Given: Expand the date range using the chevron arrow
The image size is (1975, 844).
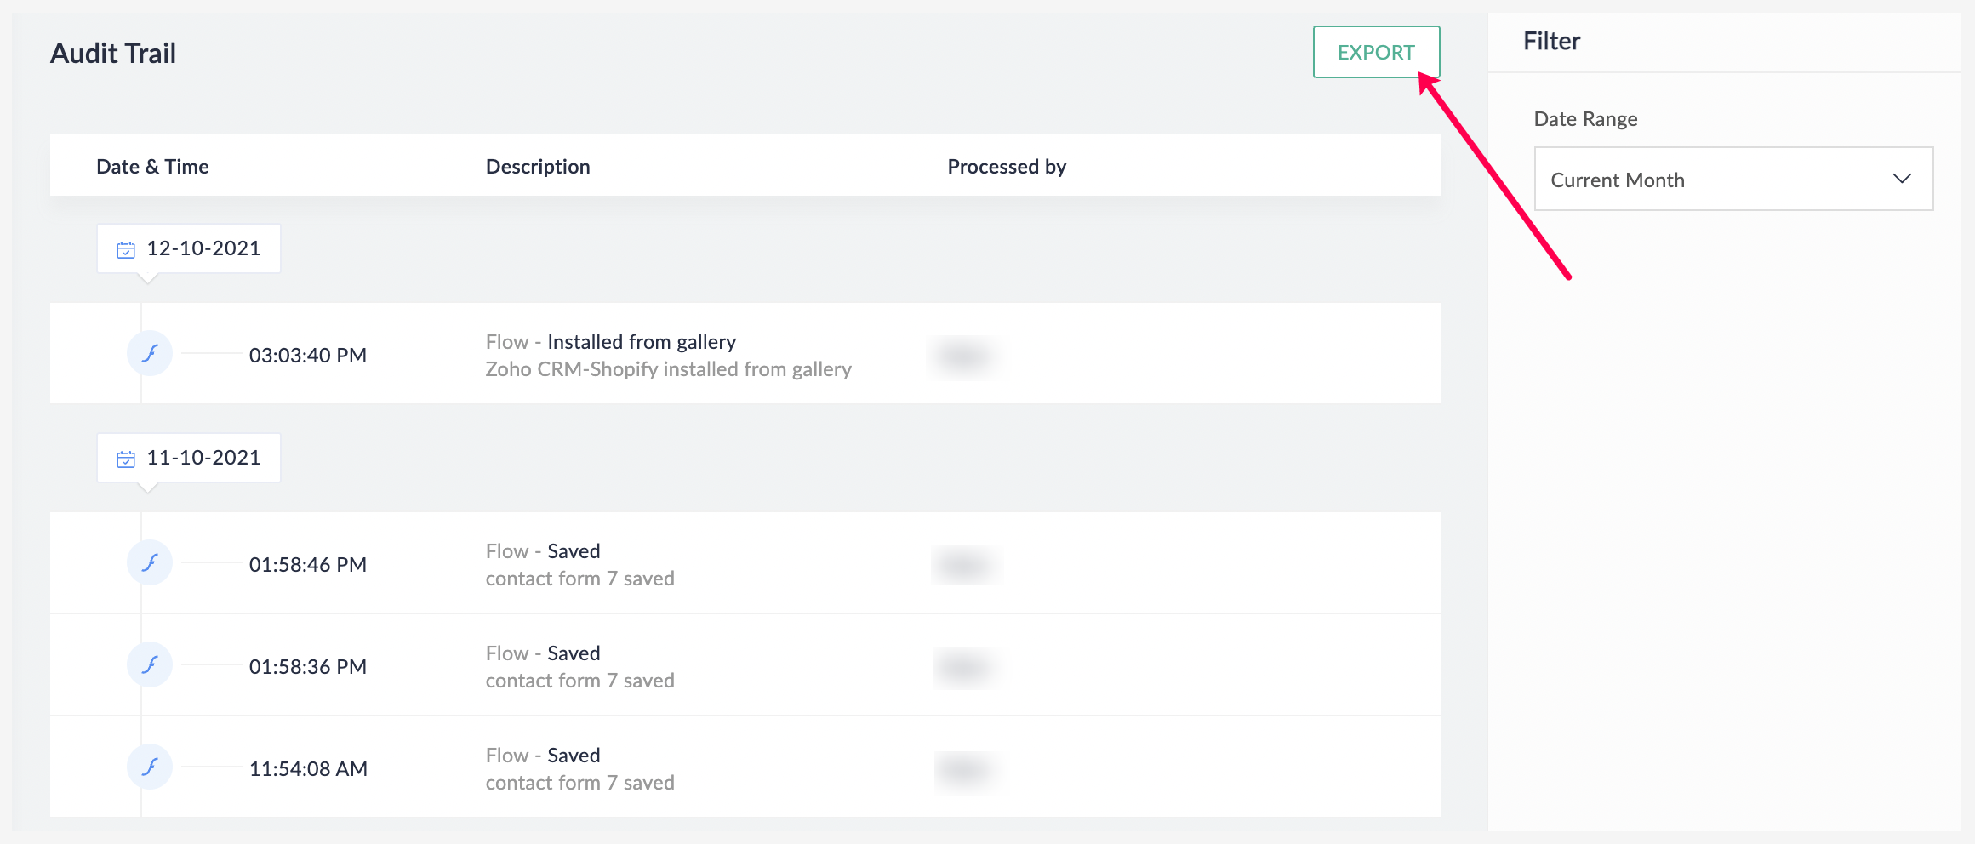Looking at the screenshot, I should coord(1902,179).
